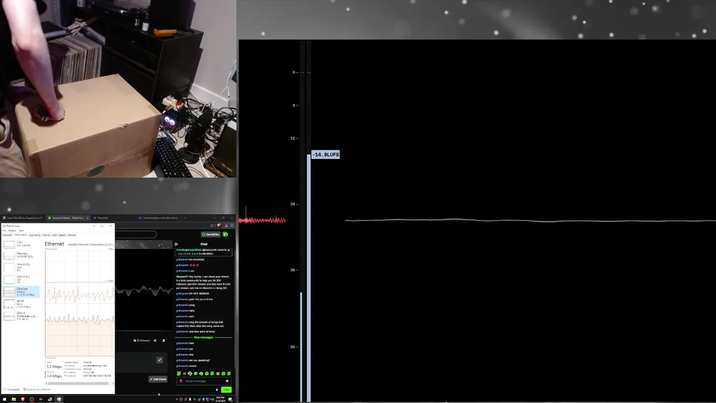Select GPU 0 in the performance sidebar

(x=21, y=316)
